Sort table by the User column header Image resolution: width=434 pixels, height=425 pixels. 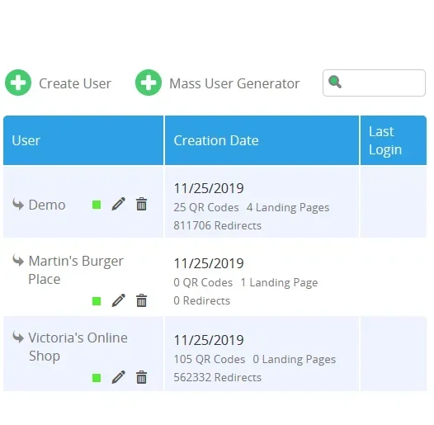(26, 140)
